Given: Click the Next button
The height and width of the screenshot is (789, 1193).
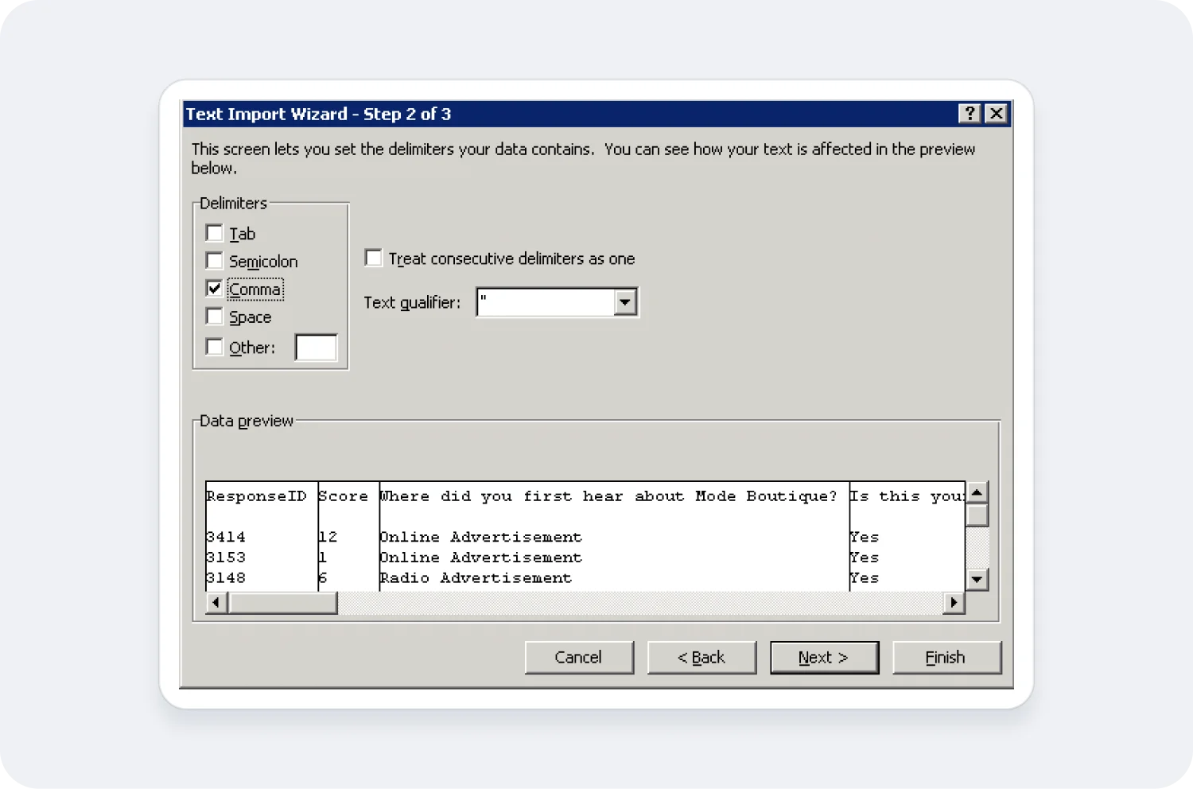Looking at the screenshot, I should (x=824, y=657).
